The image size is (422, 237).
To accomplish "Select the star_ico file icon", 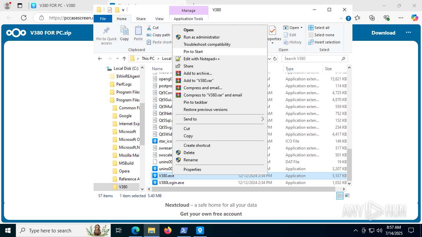I will coord(155,141).
